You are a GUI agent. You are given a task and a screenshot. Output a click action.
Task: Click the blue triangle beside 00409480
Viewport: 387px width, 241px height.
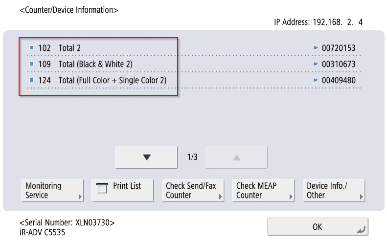(x=316, y=80)
